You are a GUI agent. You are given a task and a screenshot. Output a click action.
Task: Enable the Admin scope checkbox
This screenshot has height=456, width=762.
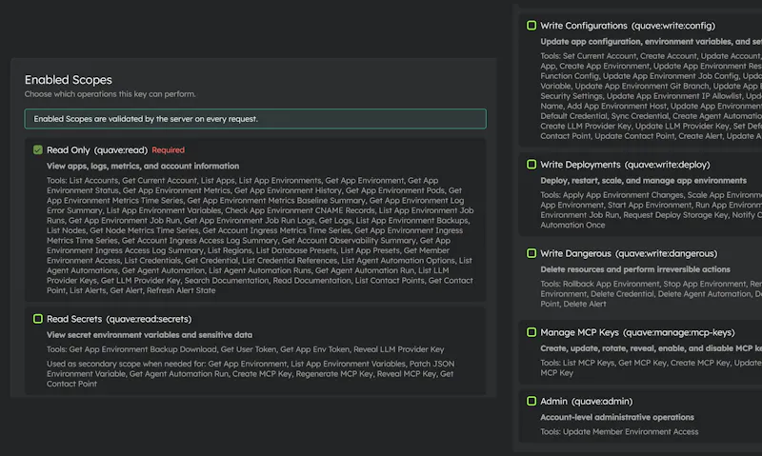click(531, 401)
